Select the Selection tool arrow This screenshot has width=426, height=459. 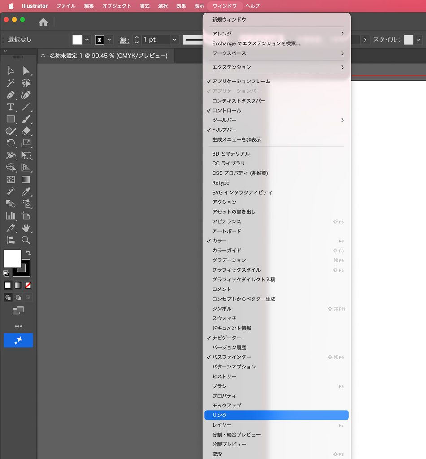coord(11,71)
